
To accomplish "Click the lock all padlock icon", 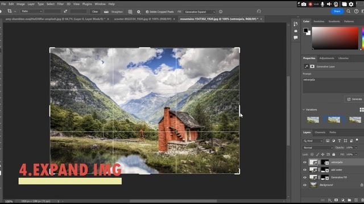I will pos(334,154).
